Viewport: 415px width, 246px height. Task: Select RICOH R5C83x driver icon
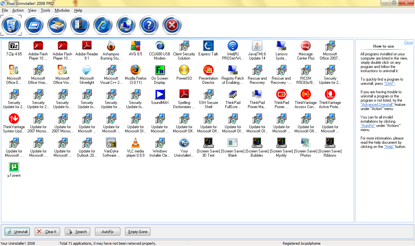pyautogui.click(x=306, y=70)
